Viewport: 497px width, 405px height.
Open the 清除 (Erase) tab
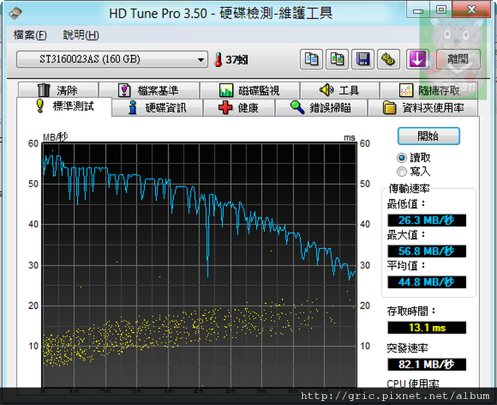point(58,90)
